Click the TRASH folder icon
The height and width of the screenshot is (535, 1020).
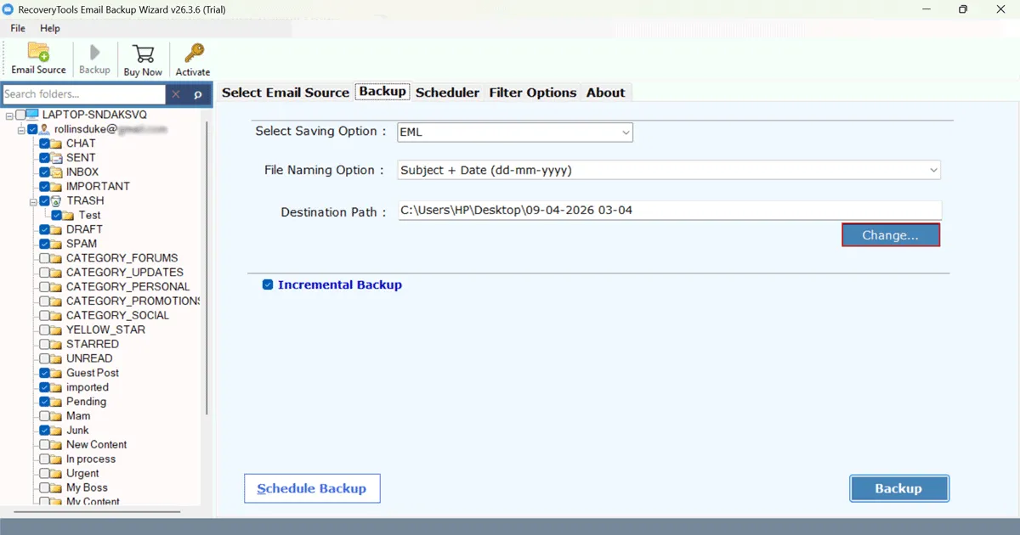click(57, 201)
